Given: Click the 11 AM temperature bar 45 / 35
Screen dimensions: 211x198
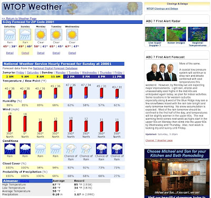Looking at the screenshot, I should coord(55,93).
